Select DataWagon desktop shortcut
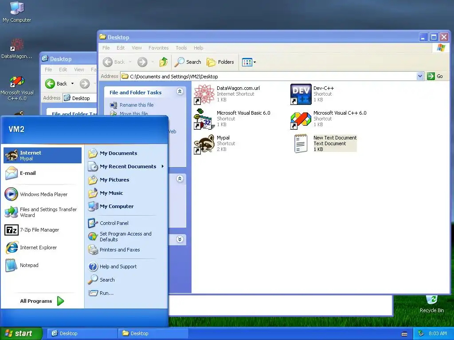 point(16,49)
